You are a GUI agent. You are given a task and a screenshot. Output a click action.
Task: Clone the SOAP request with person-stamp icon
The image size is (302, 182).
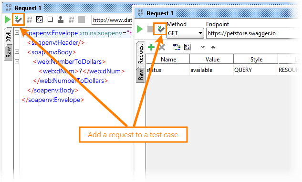(x=61, y=20)
